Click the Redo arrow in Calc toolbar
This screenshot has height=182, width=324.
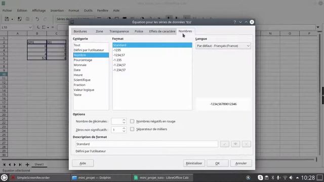45,19
